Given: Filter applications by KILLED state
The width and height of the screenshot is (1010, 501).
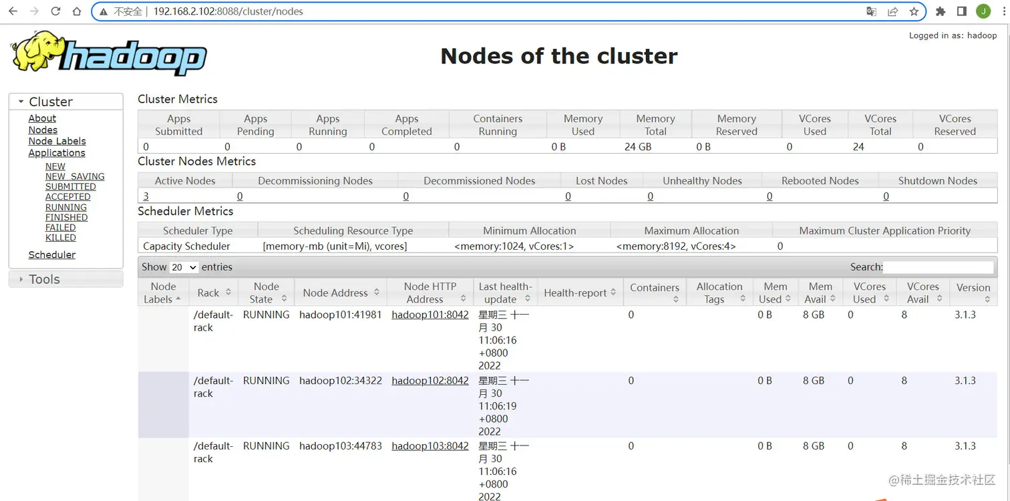Looking at the screenshot, I should coord(61,237).
